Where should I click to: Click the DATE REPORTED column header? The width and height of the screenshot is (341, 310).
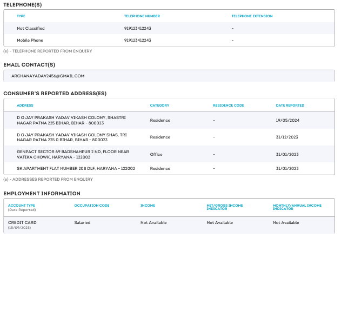pyautogui.click(x=290, y=105)
